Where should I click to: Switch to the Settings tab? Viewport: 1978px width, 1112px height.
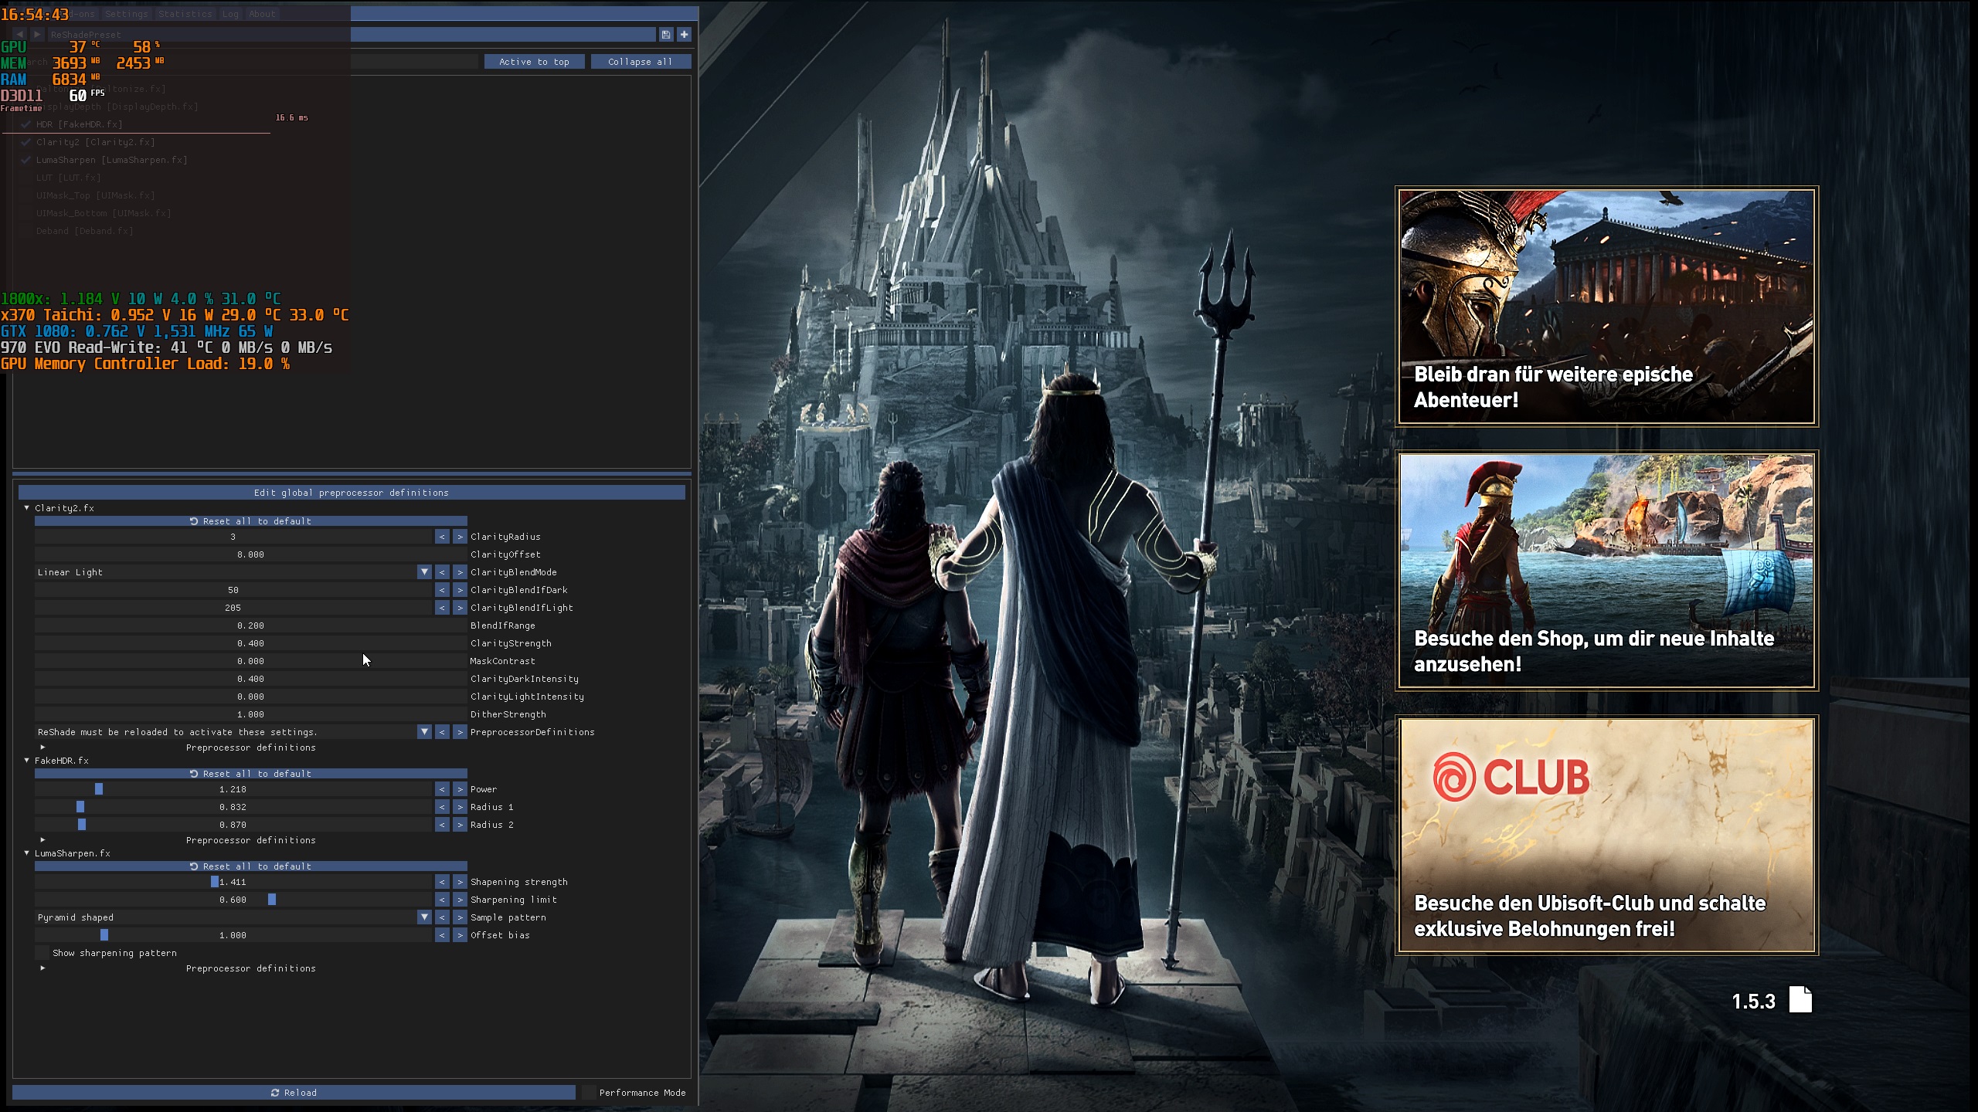tap(126, 14)
